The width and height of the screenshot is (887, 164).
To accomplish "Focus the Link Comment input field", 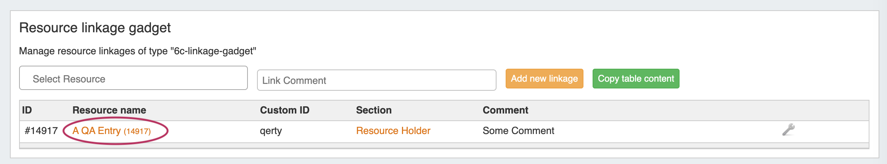I will pyautogui.click(x=376, y=80).
